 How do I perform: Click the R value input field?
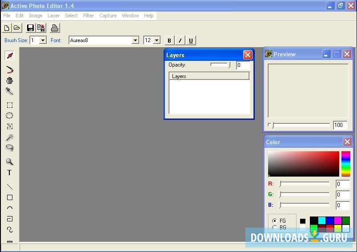point(343,184)
